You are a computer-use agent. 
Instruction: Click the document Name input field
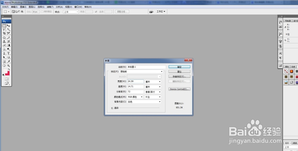(x=146, y=67)
